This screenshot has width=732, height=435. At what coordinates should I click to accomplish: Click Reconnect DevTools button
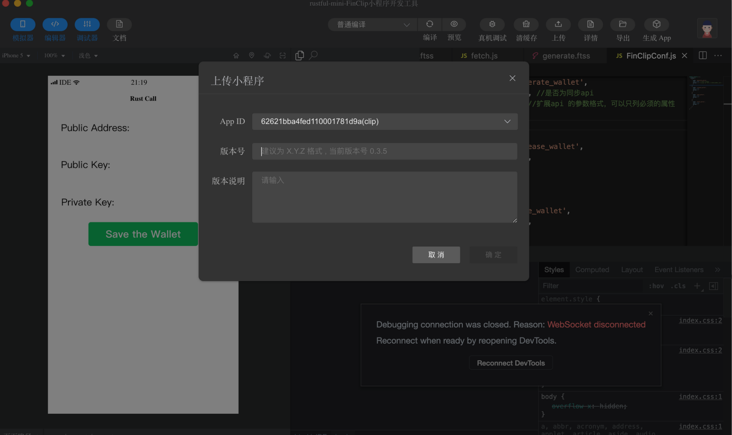[511, 363]
